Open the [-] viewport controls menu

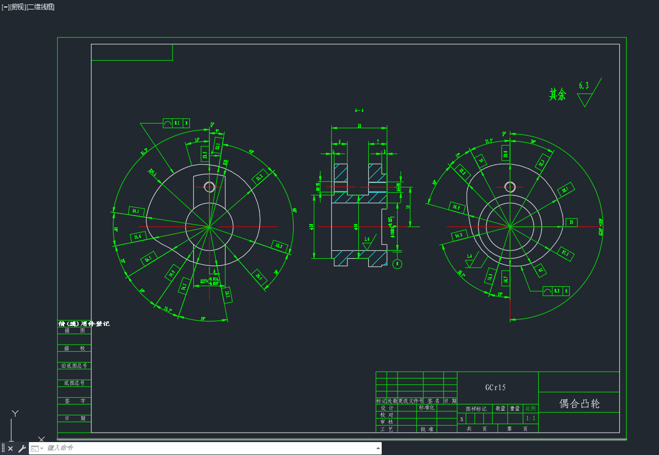coord(5,7)
